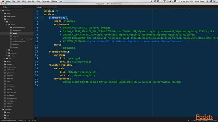Click the YAML grammar selector
Image resolution: width=218 pixels, height=122 pixels.
[x=199, y=121]
